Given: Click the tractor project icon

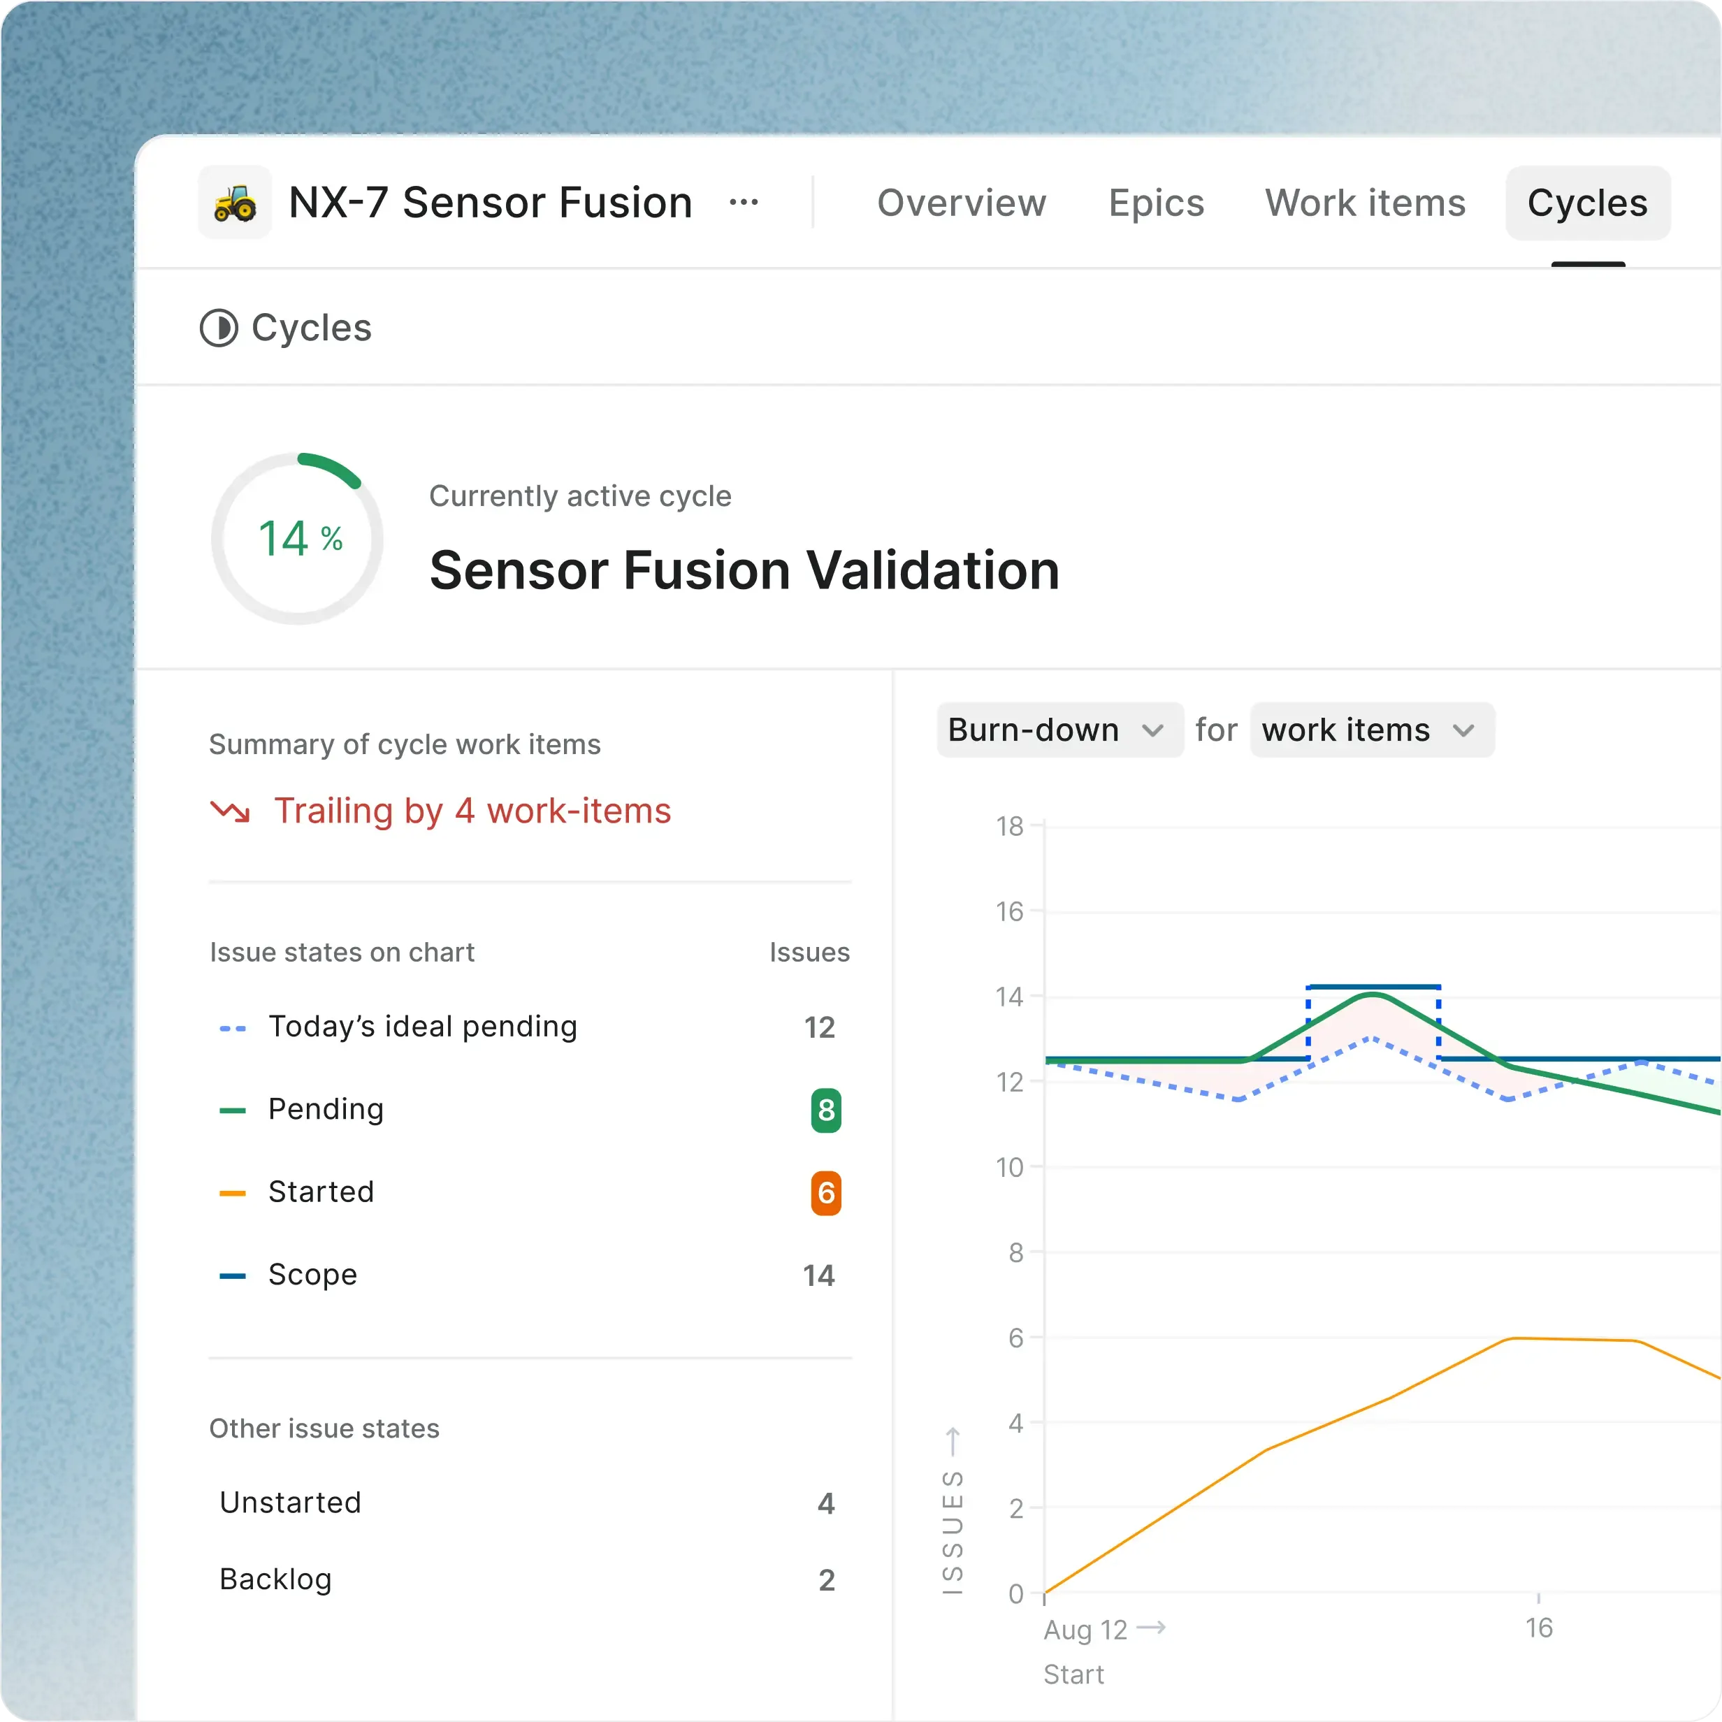Looking at the screenshot, I should 234,203.
